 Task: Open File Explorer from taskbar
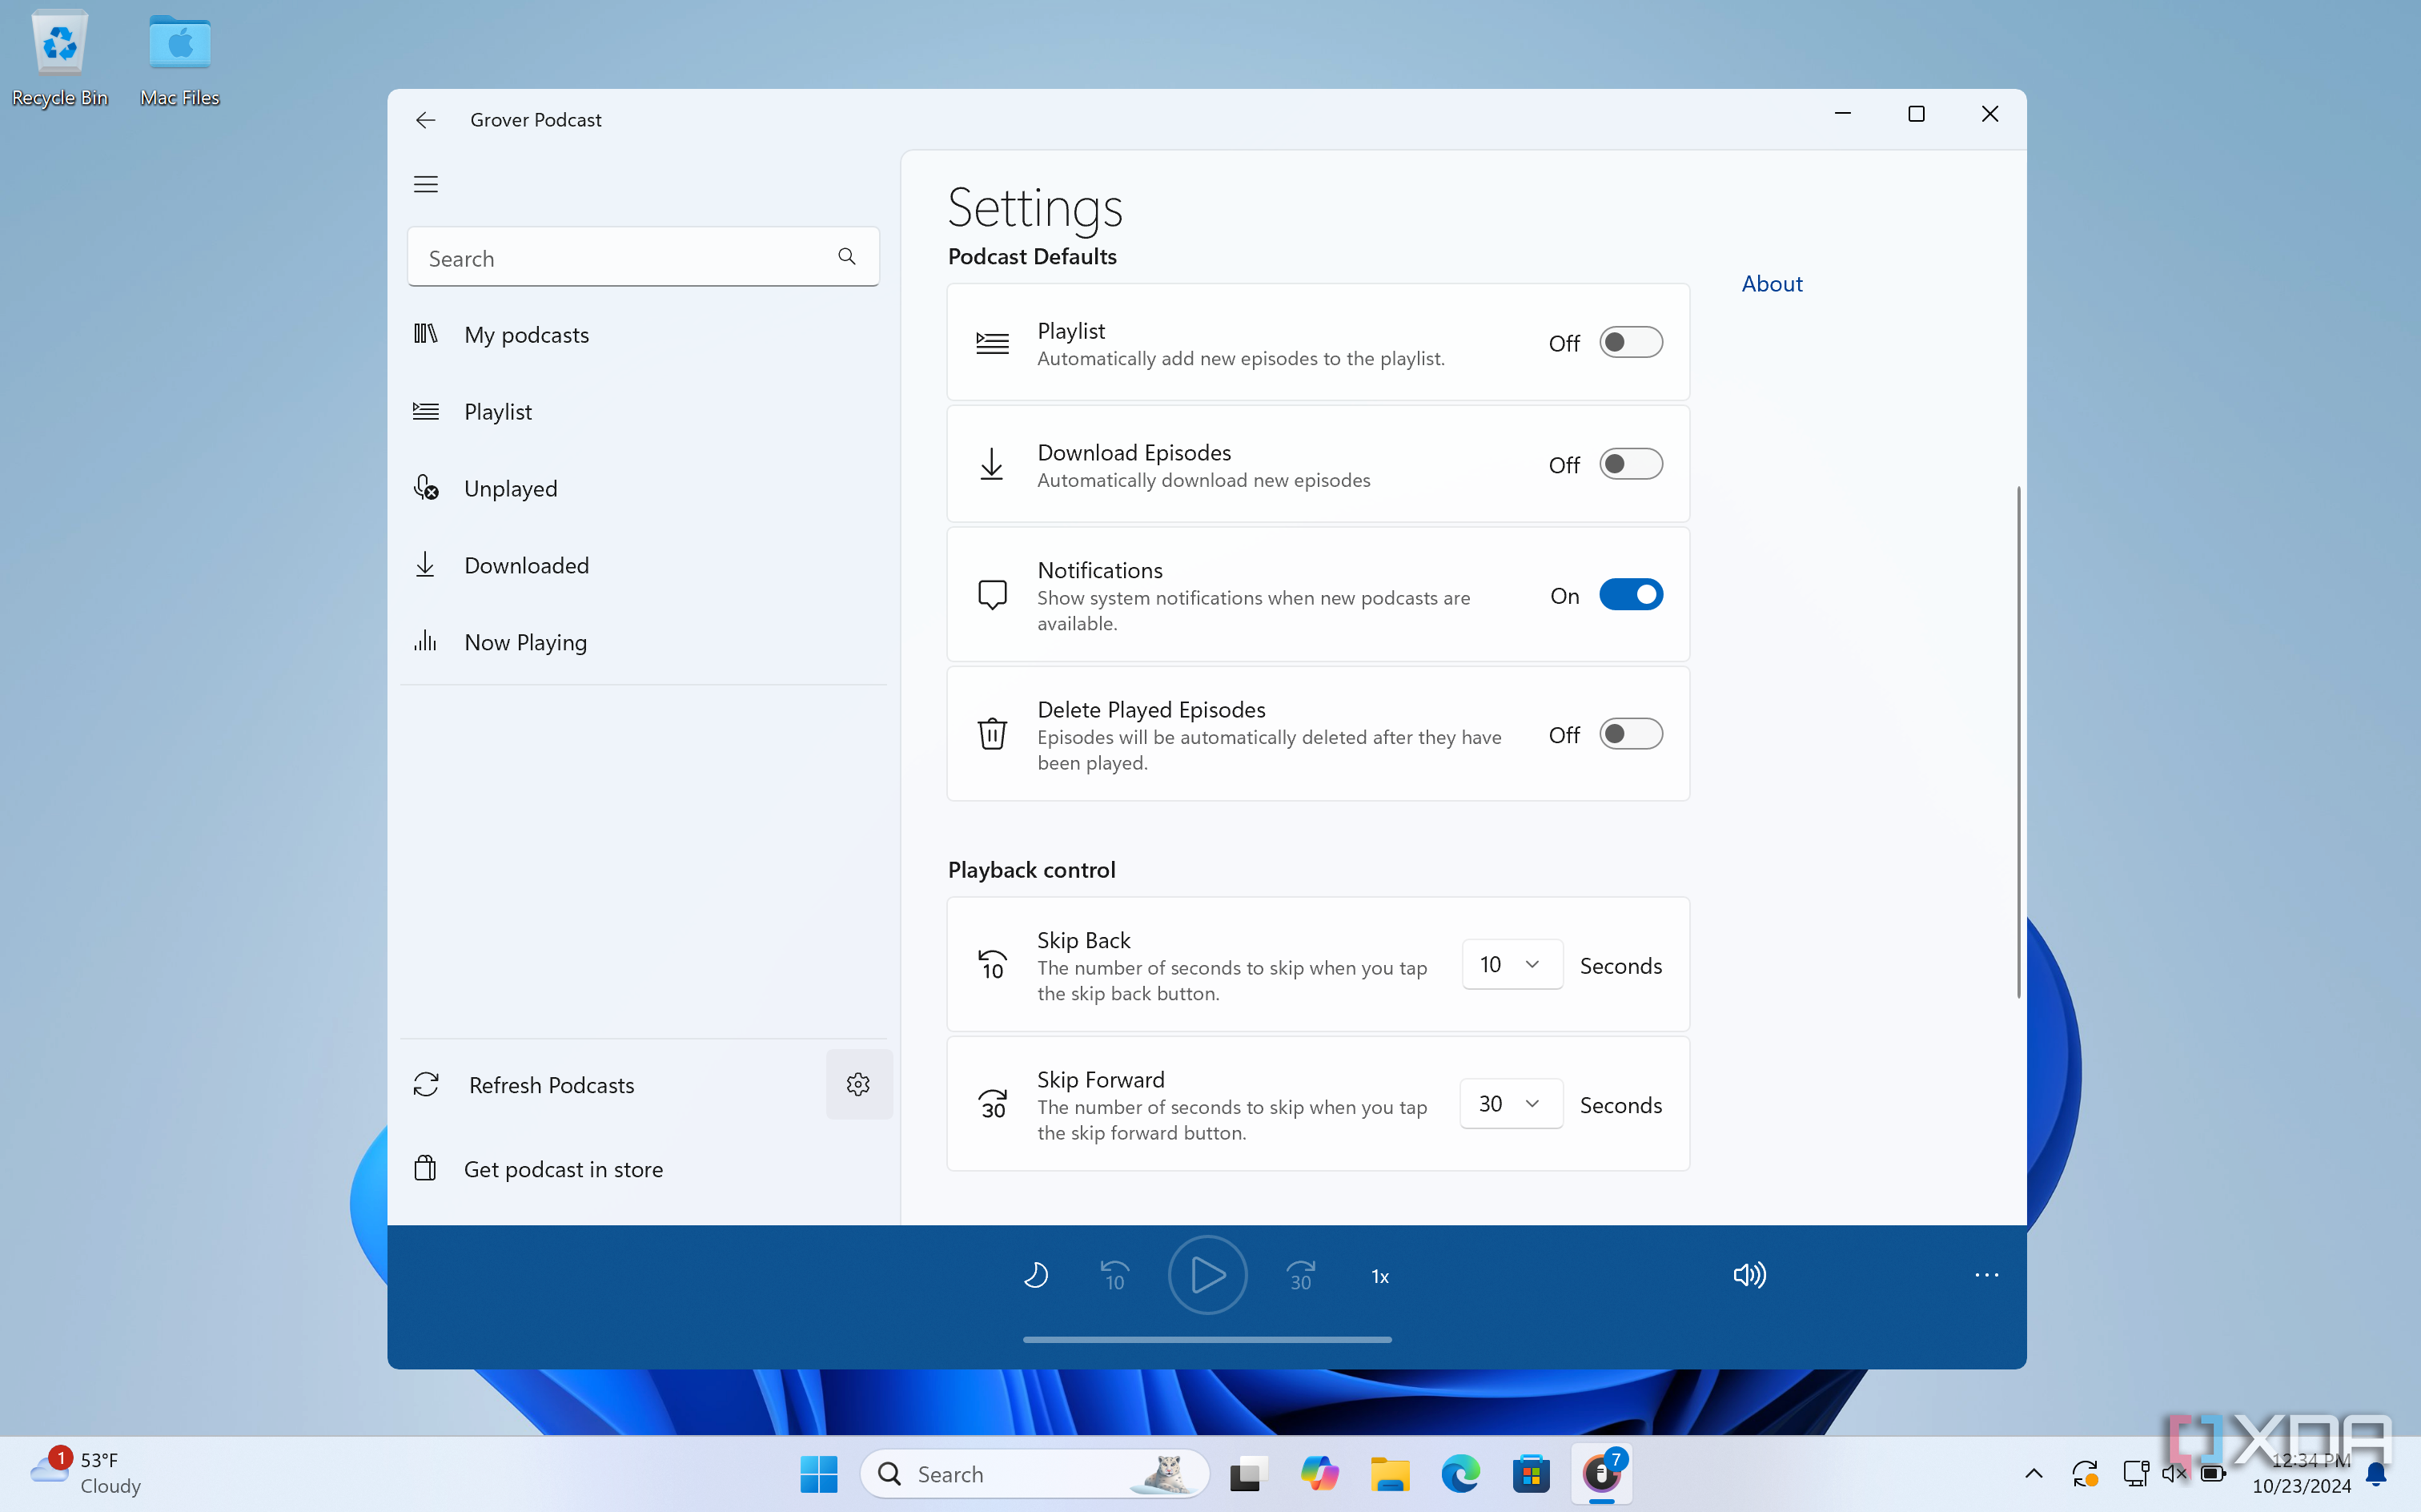coord(1389,1473)
